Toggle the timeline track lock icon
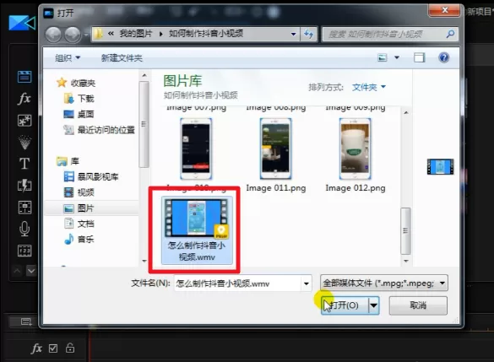Viewport: 494px width, 362px height. (70, 348)
